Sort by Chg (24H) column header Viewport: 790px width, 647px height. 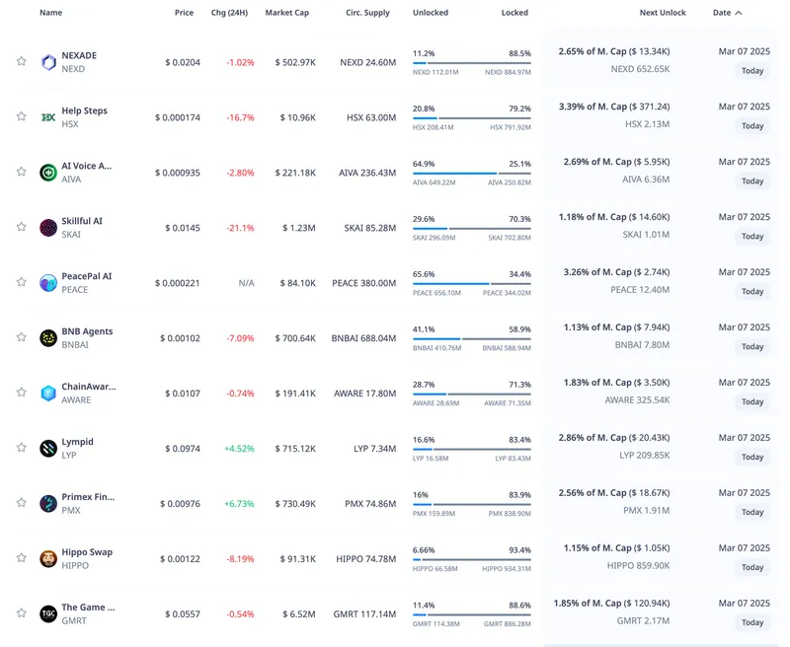point(230,13)
